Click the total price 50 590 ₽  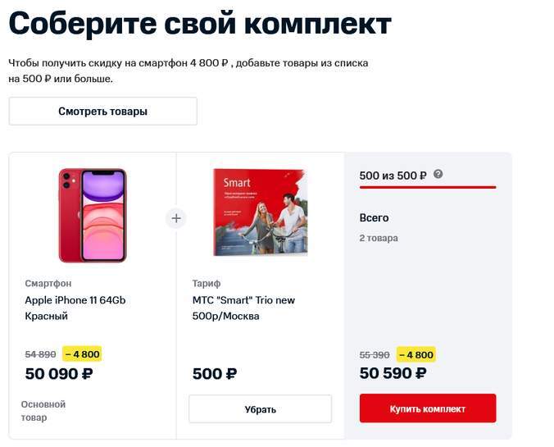(393, 374)
